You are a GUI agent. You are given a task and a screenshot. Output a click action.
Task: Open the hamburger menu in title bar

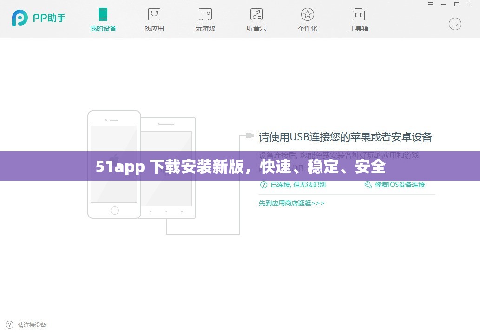coord(430,5)
